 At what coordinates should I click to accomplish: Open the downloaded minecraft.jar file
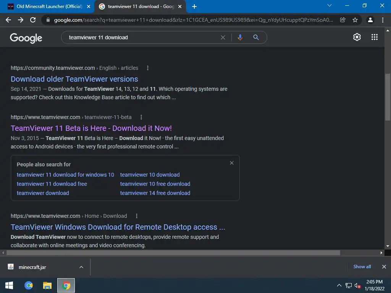tap(32, 267)
